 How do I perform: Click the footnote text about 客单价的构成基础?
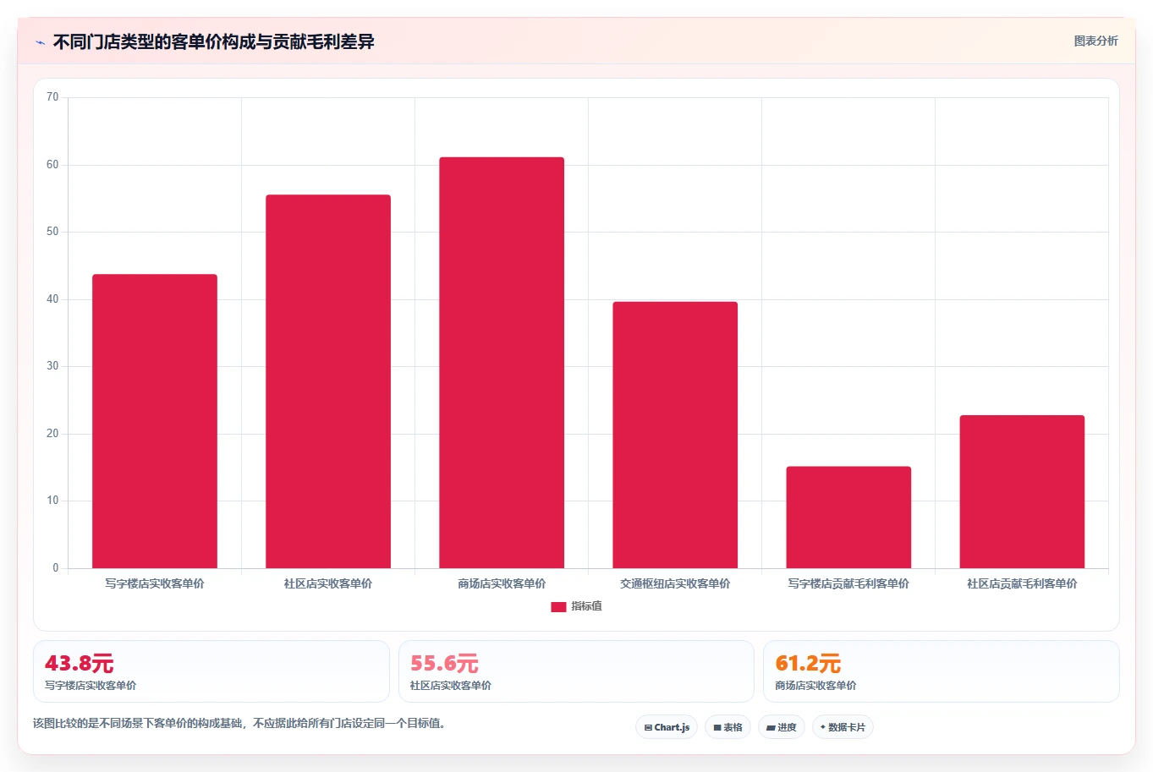point(239,724)
